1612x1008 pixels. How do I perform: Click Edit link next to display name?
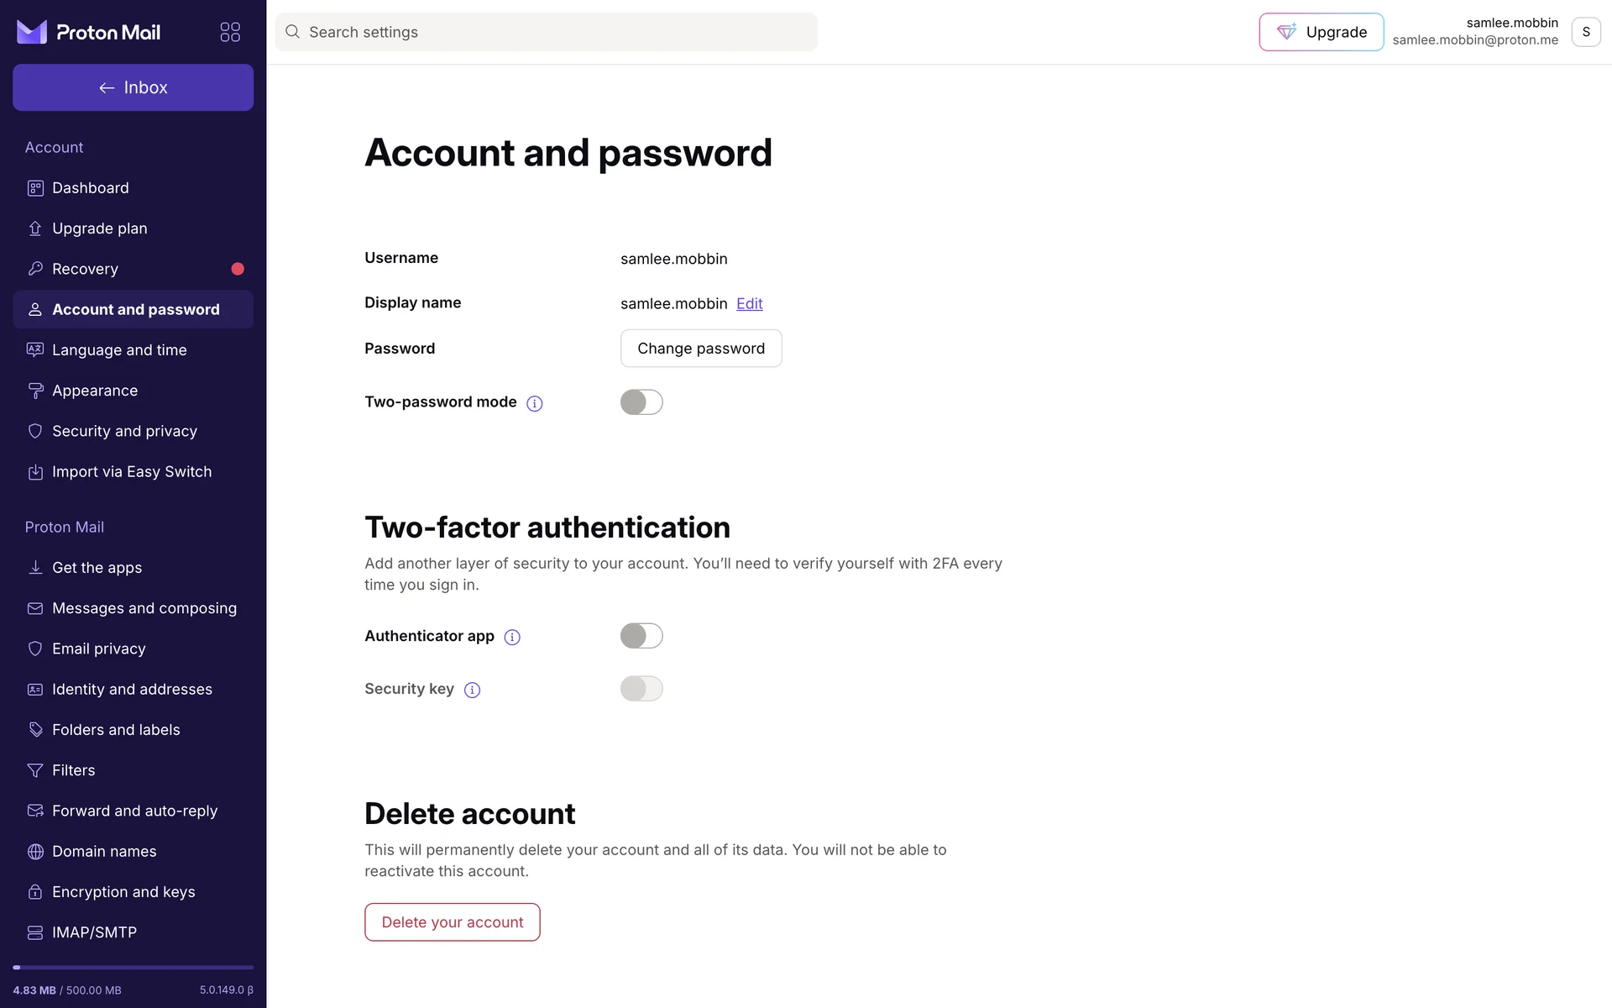[749, 304]
